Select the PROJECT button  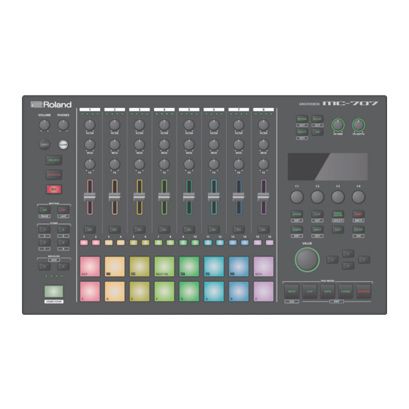tap(54, 160)
